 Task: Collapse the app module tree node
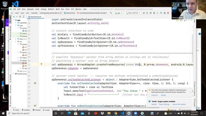(x=13, y=20)
